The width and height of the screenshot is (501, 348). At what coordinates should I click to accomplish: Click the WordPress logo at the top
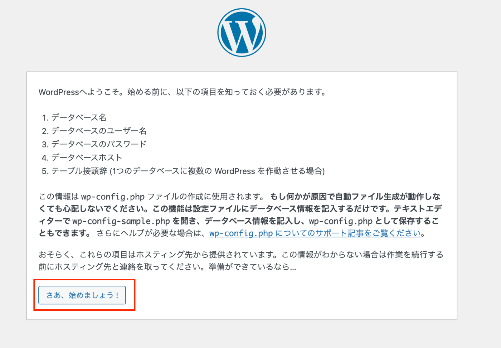pyautogui.click(x=242, y=33)
